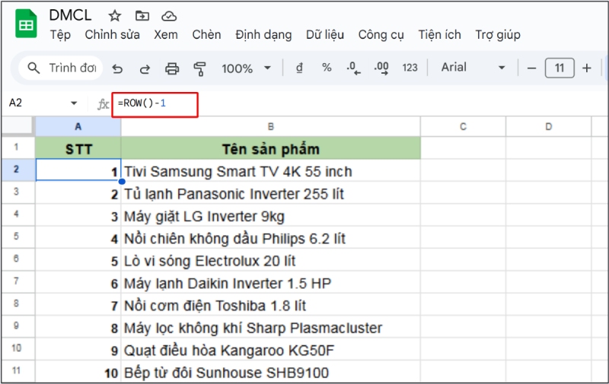Open the Công cụ menu

point(381,35)
